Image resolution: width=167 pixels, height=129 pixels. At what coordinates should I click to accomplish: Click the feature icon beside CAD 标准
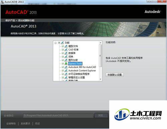pyautogui.click(x=66, y=50)
